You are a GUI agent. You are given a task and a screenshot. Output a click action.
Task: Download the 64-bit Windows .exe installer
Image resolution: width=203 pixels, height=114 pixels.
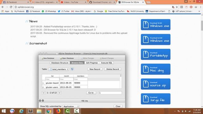[156, 40]
